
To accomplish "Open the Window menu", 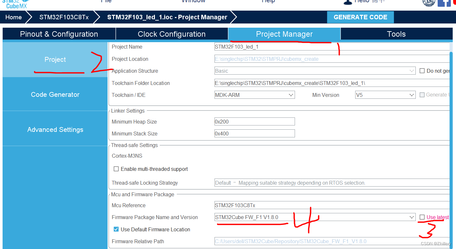I will [x=193, y=1].
